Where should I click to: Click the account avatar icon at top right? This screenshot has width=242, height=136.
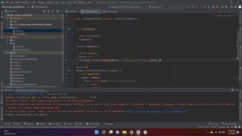[x=240, y=7]
